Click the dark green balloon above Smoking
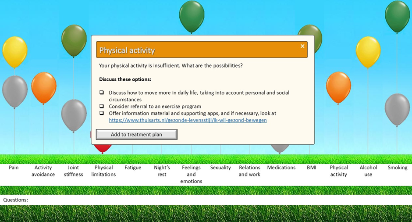The image size is (412, 222). click(x=397, y=16)
